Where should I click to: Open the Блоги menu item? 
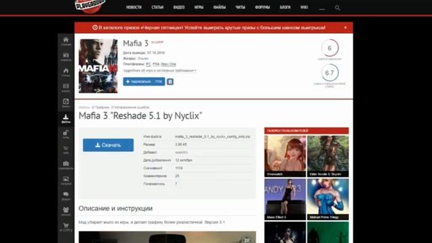(285, 7)
